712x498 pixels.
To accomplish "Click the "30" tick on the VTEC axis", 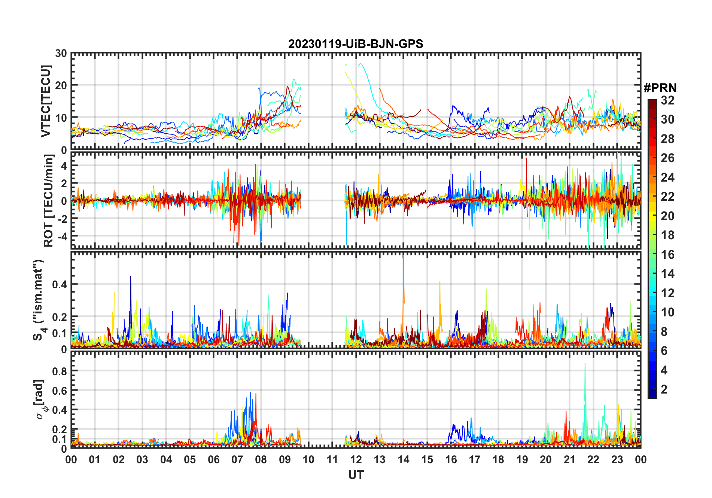I will [61, 54].
